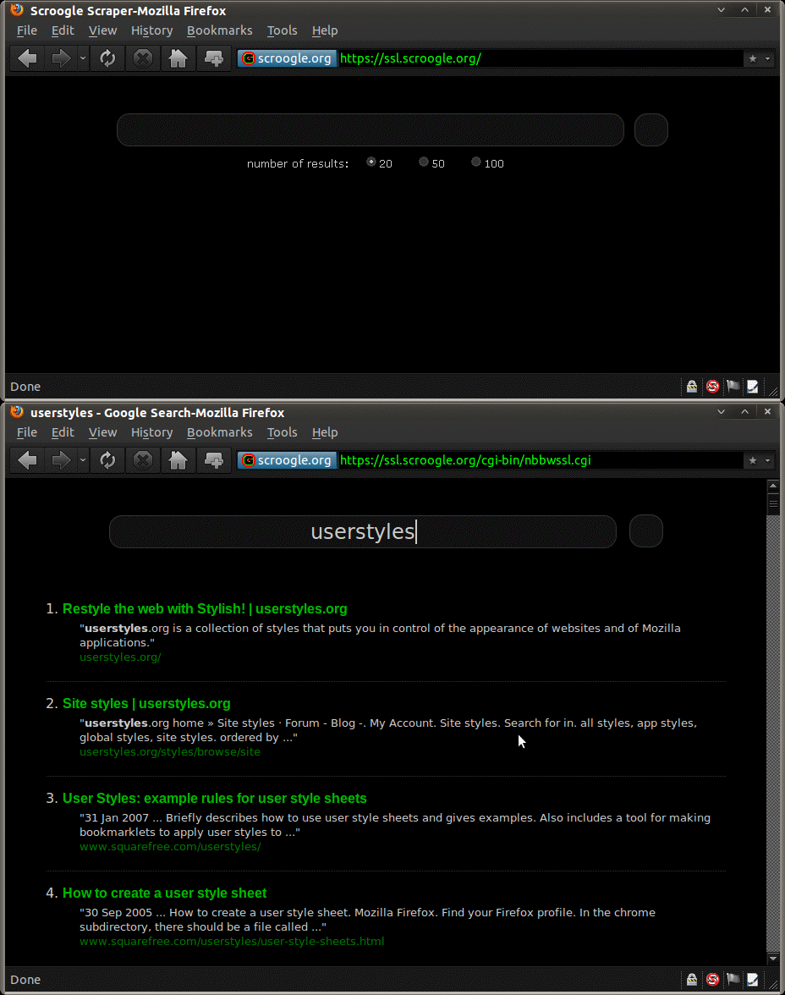The image size is (785, 995).
Task: Select 100 results radio button
Action: click(x=476, y=162)
